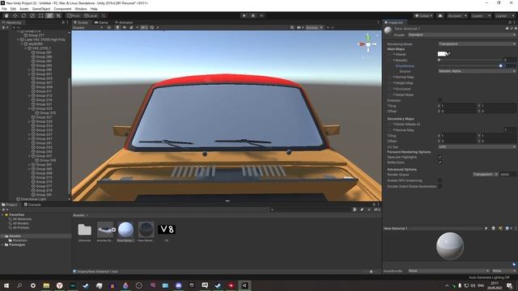Toggle Pivot handle position button
The height and width of the screenshot is (291, 518).
tap(74, 15)
